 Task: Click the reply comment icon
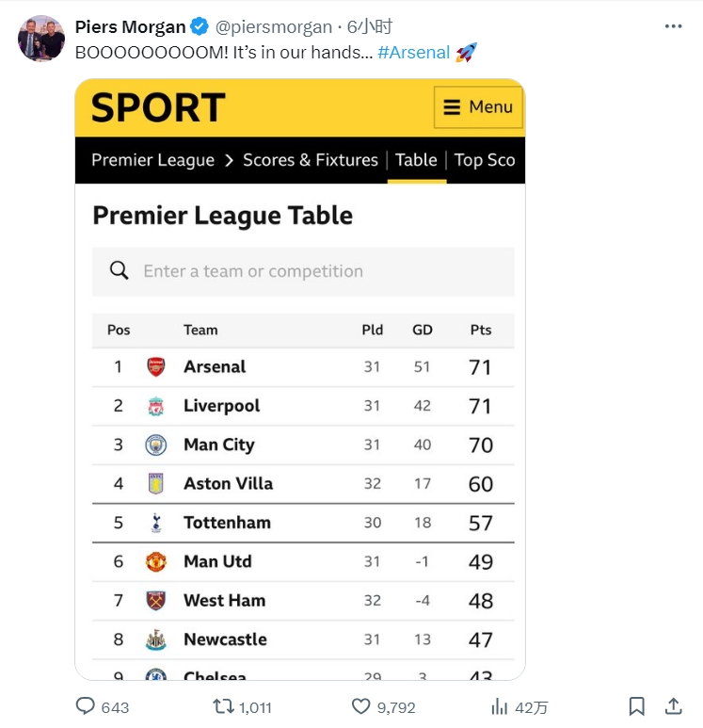point(85,706)
